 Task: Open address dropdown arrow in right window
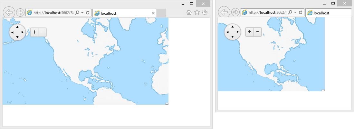click(x=295, y=12)
